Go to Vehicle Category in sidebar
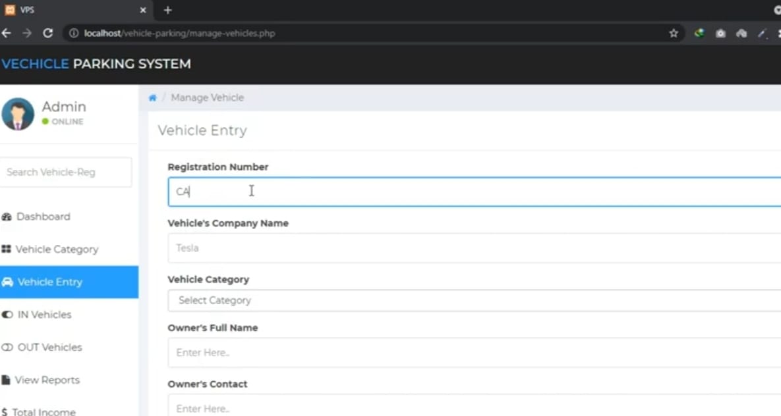This screenshot has width=781, height=416. pyautogui.click(x=56, y=249)
